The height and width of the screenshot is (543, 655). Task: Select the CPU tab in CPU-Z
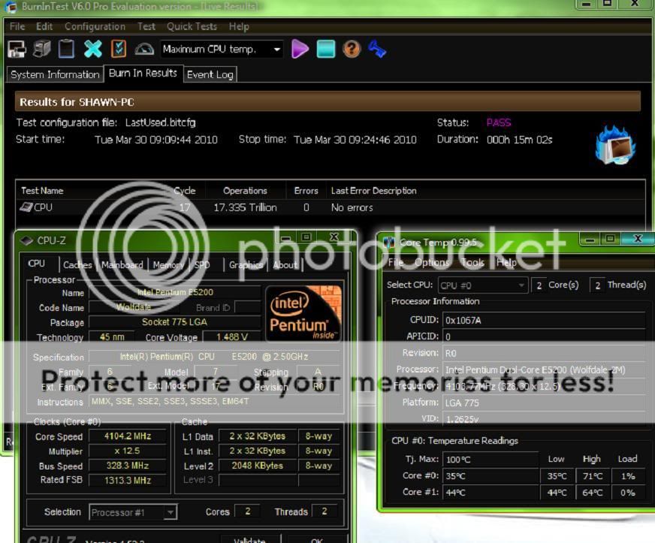click(36, 264)
